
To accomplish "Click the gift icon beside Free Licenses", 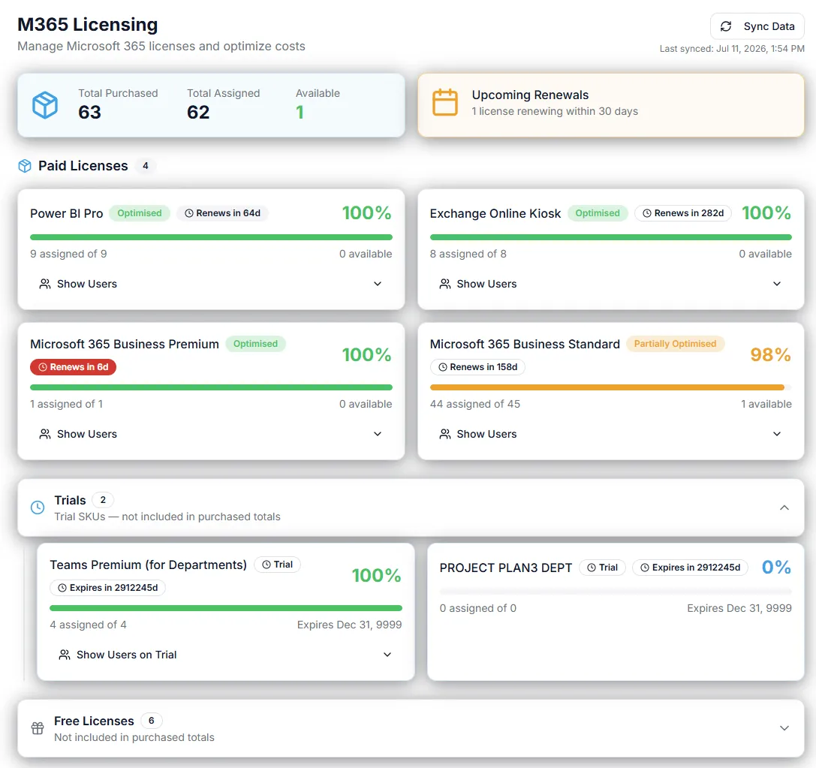I will 38,728.
